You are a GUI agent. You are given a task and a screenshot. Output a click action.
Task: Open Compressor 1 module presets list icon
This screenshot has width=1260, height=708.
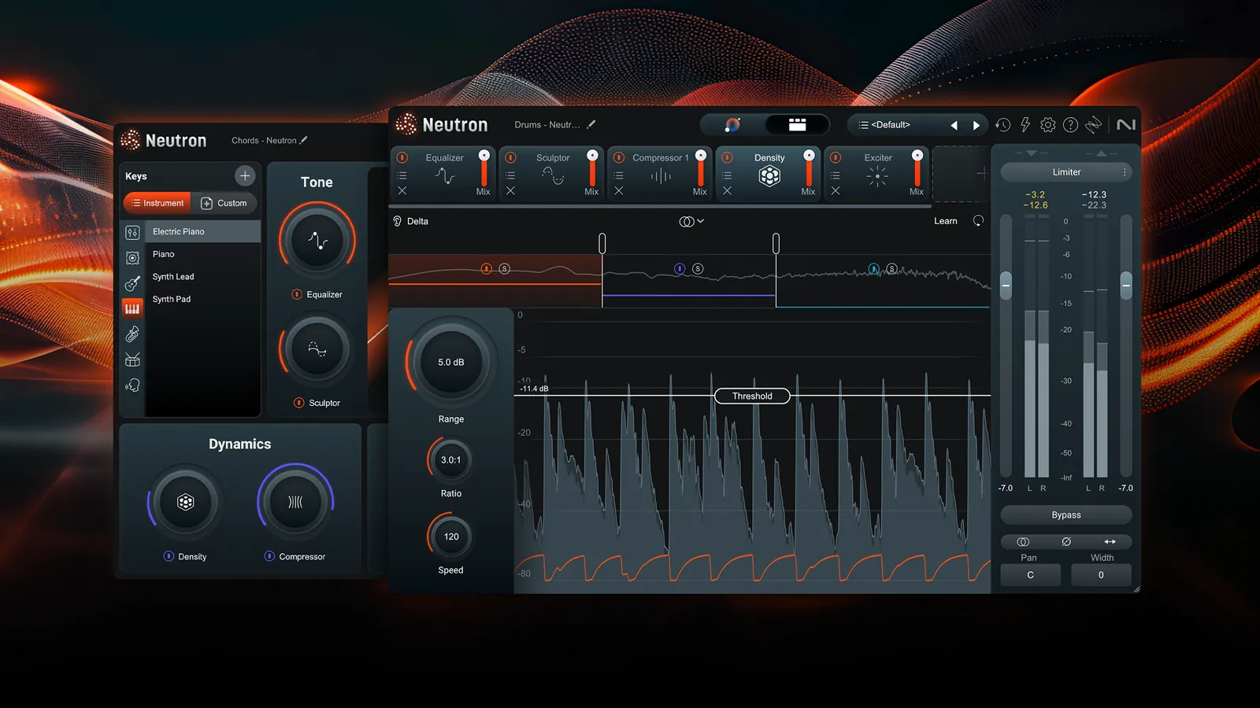click(619, 175)
